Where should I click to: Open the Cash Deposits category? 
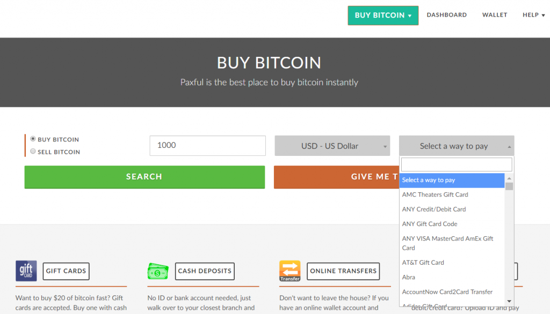pos(205,271)
